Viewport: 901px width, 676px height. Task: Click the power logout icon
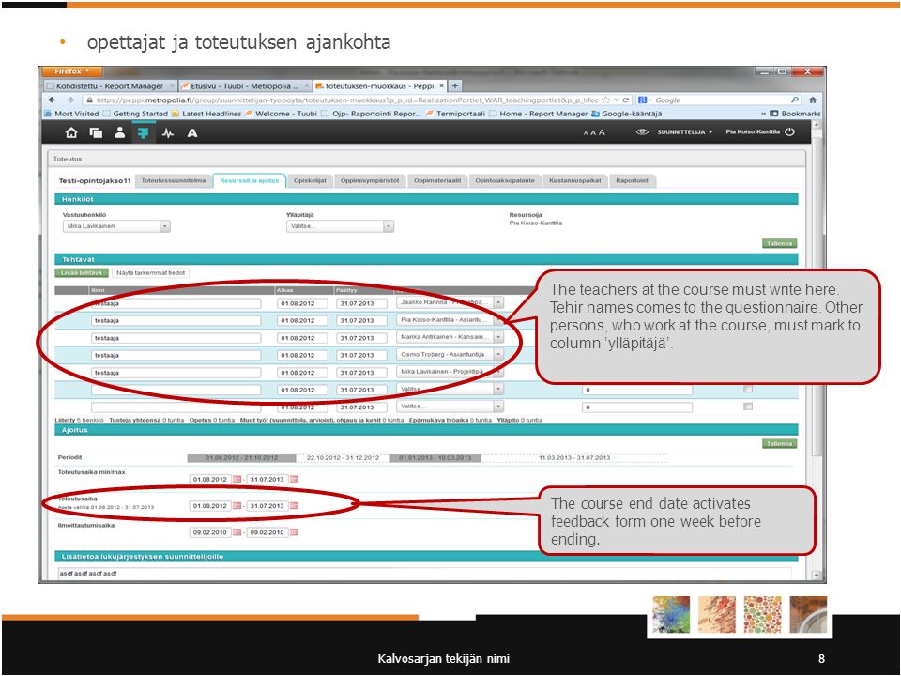[x=790, y=131]
